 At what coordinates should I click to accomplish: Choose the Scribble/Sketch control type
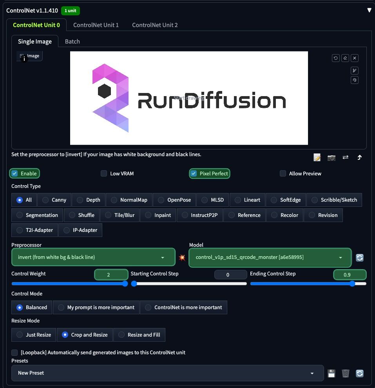pyautogui.click(x=334, y=200)
